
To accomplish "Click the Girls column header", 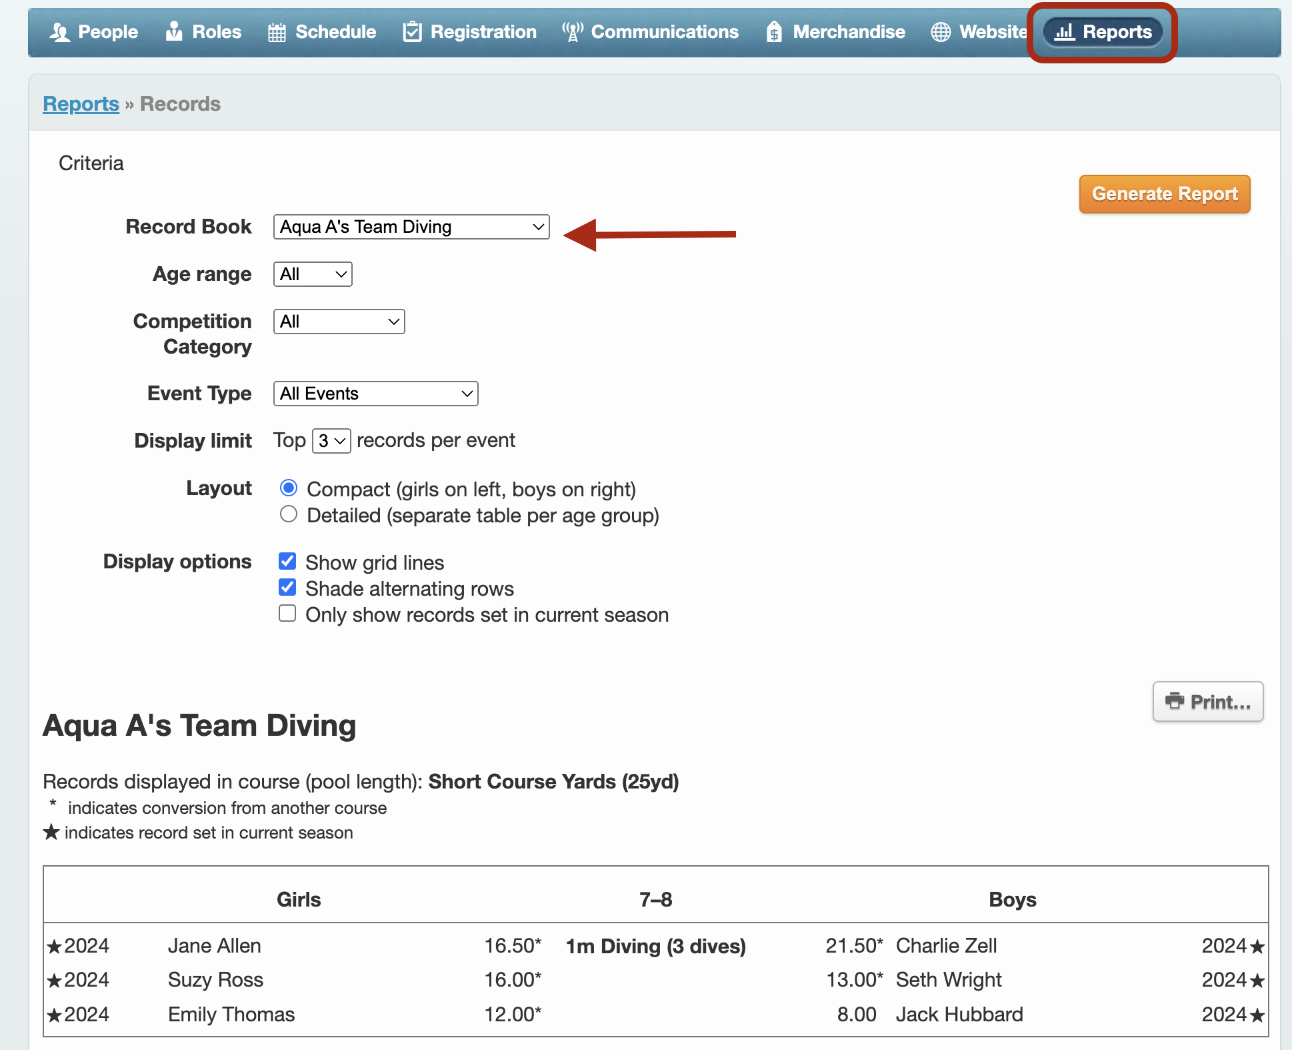I will [299, 900].
